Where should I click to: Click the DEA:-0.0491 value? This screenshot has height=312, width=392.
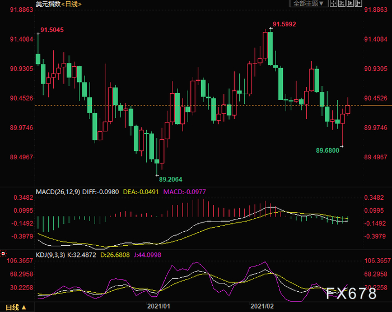pyautogui.click(x=141, y=192)
